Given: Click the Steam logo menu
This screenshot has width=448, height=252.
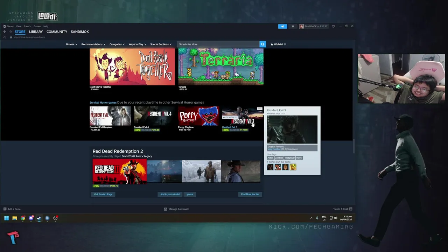Looking at the screenshot, I should (x=8, y=26).
